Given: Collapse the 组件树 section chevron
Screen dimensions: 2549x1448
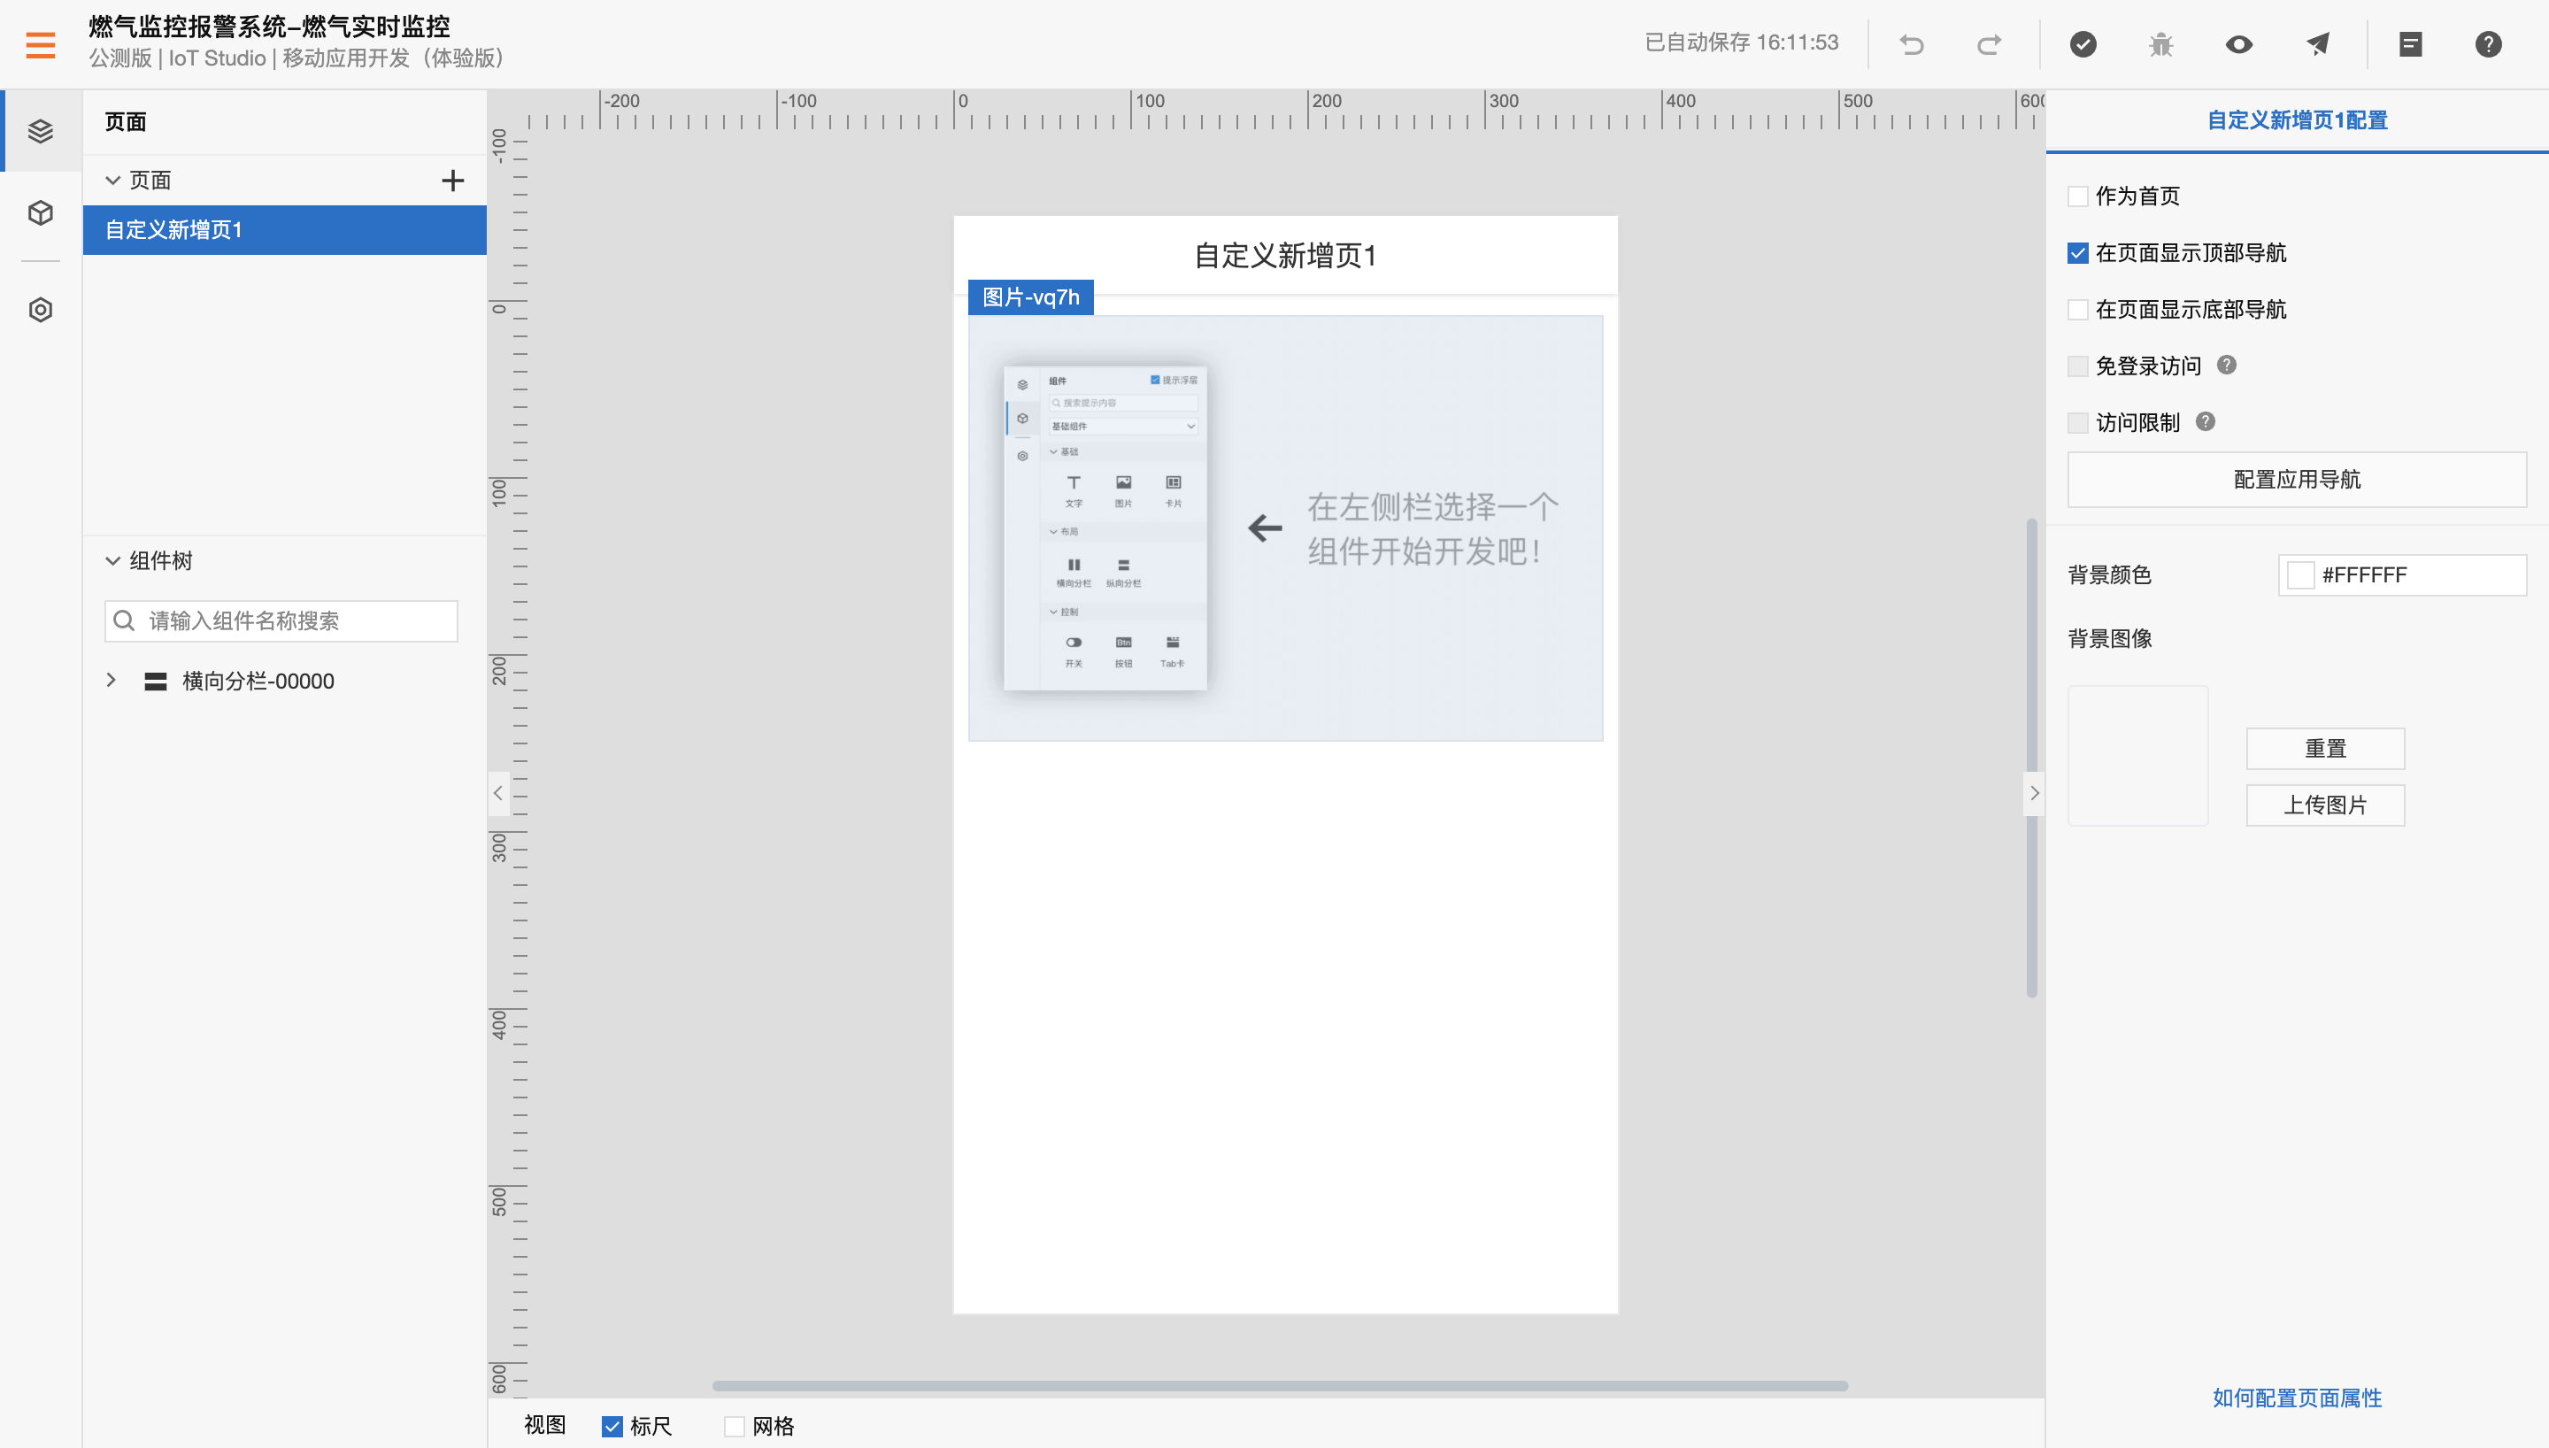Looking at the screenshot, I should (x=112, y=561).
